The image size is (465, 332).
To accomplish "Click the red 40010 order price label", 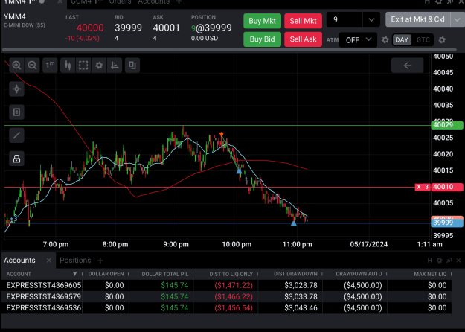I will click(447, 187).
